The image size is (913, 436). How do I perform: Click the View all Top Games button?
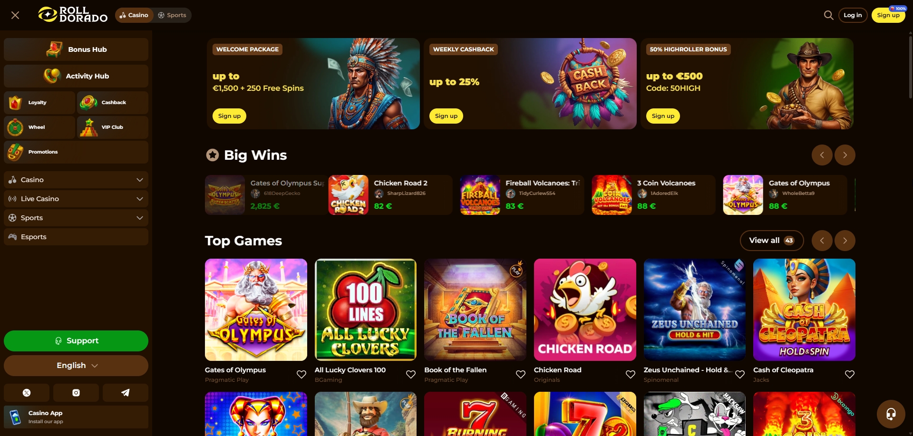coord(772,241)
